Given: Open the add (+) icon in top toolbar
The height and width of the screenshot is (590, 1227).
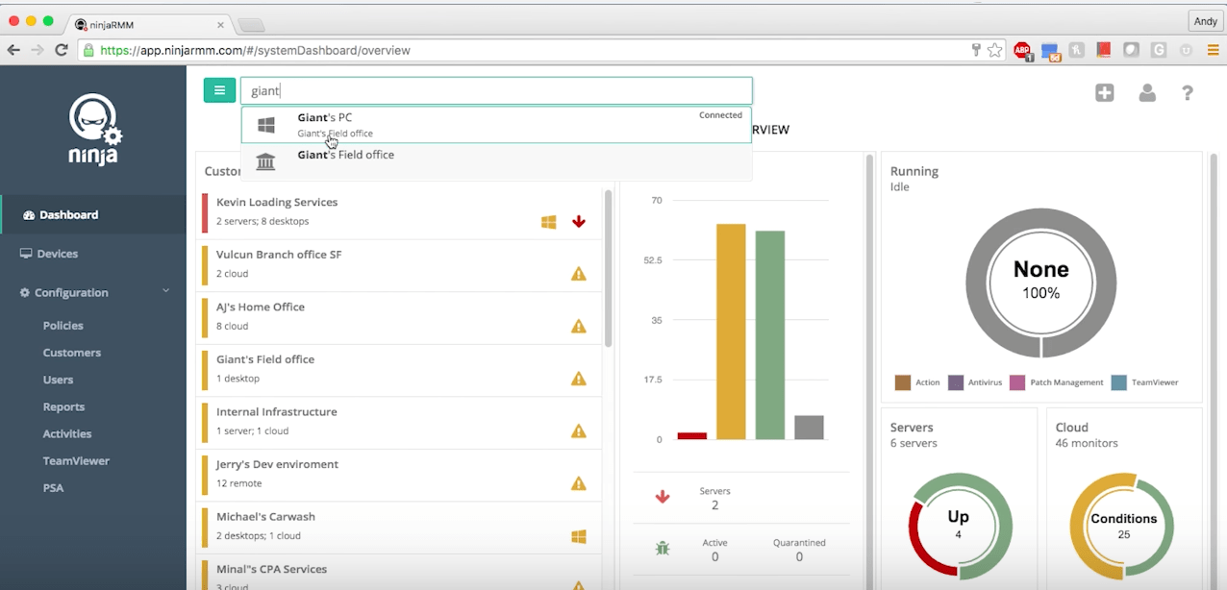Looking at the screenshot, I should (1104, 93).
